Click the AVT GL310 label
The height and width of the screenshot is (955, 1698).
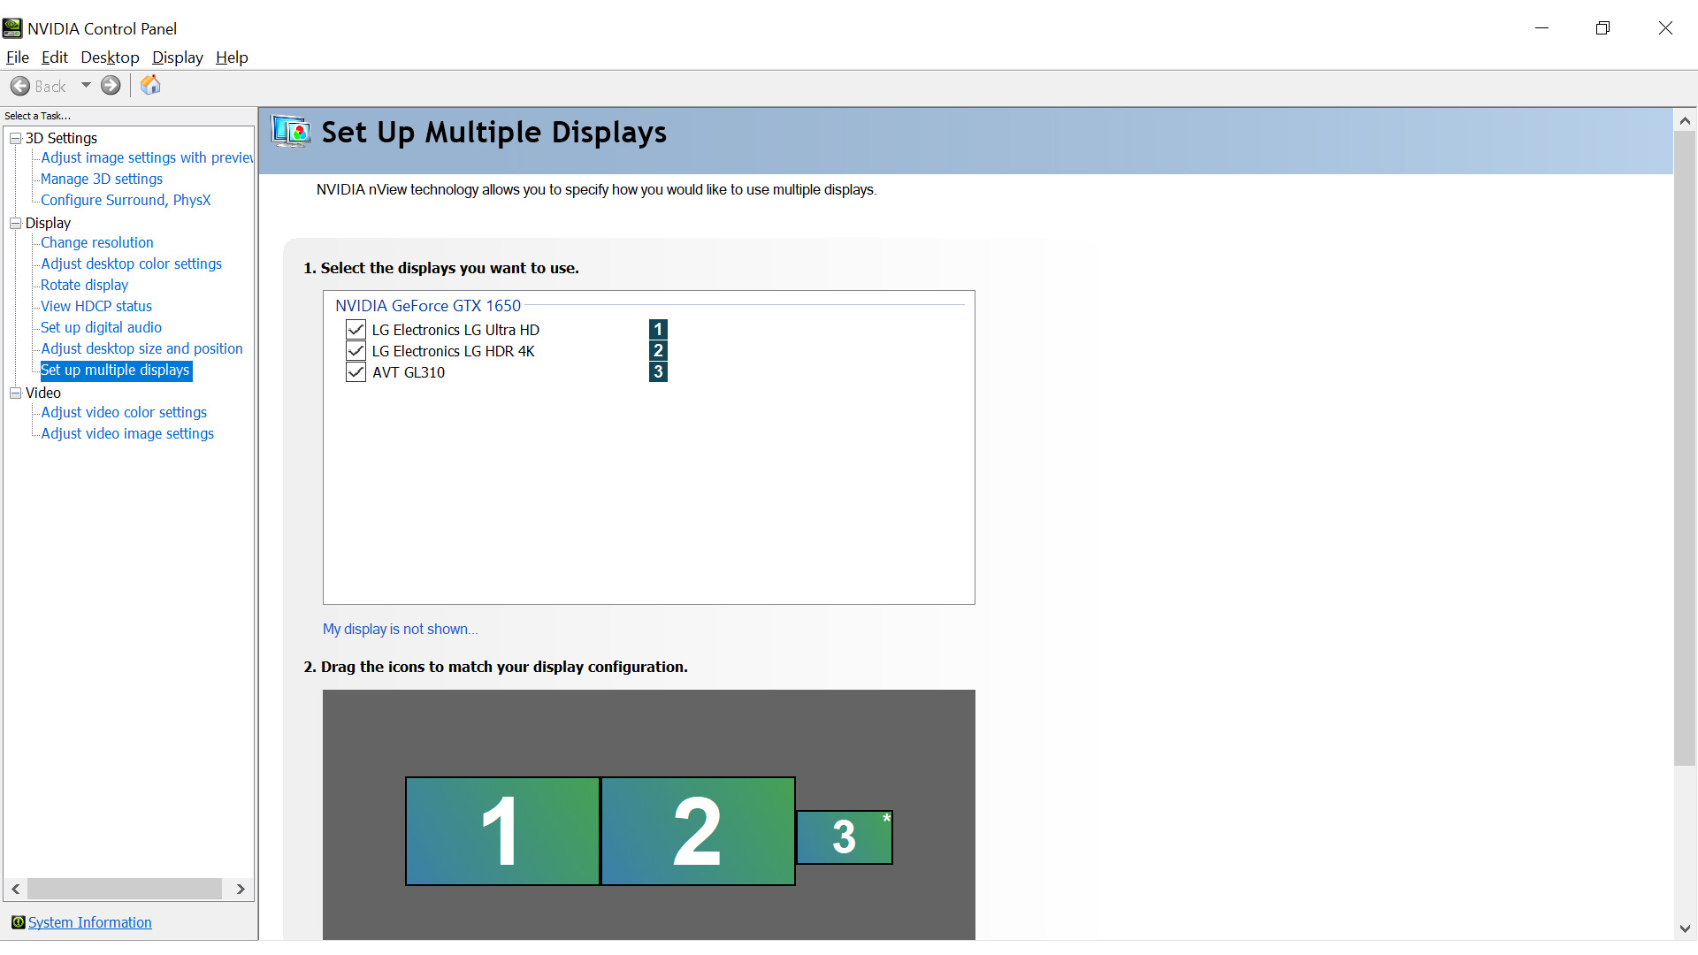(x=409, y=372)
